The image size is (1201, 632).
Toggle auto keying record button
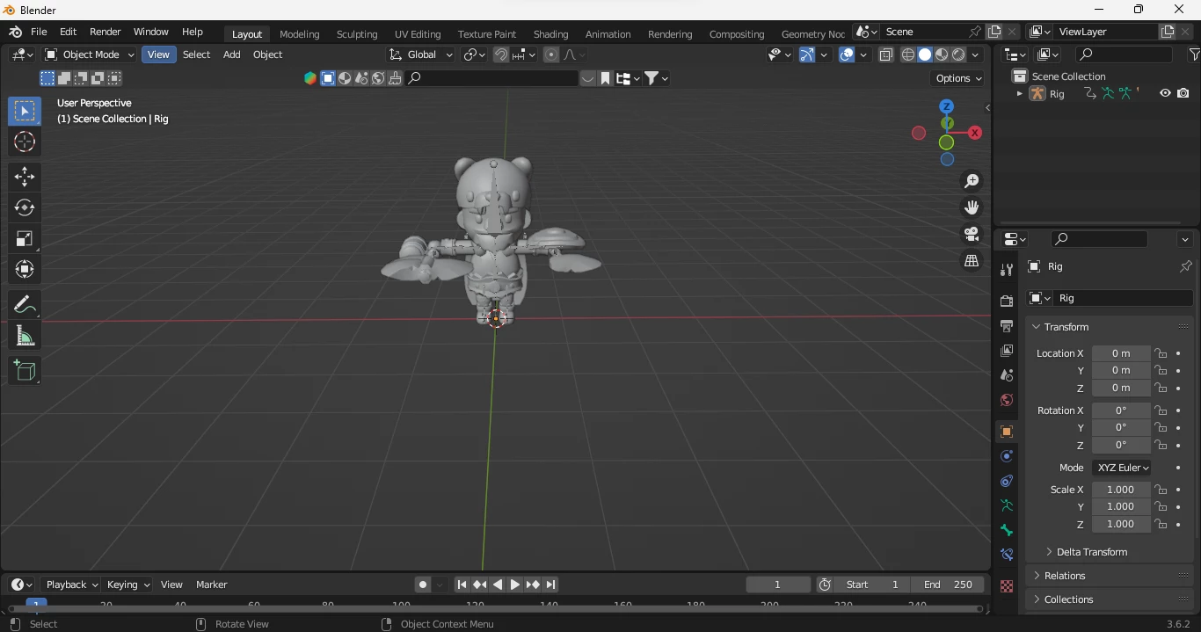click(x=423, y=585)
